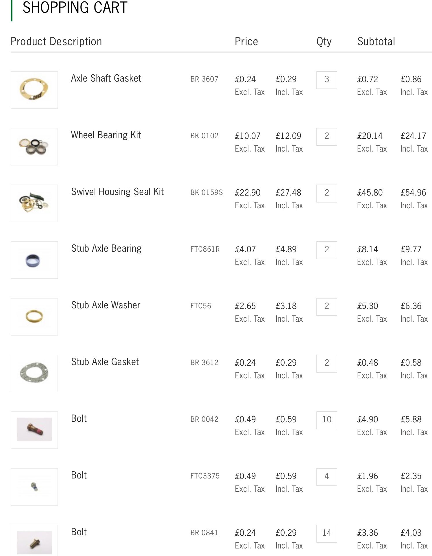Open the Stub Axle Bearing product page

point(106,248)
